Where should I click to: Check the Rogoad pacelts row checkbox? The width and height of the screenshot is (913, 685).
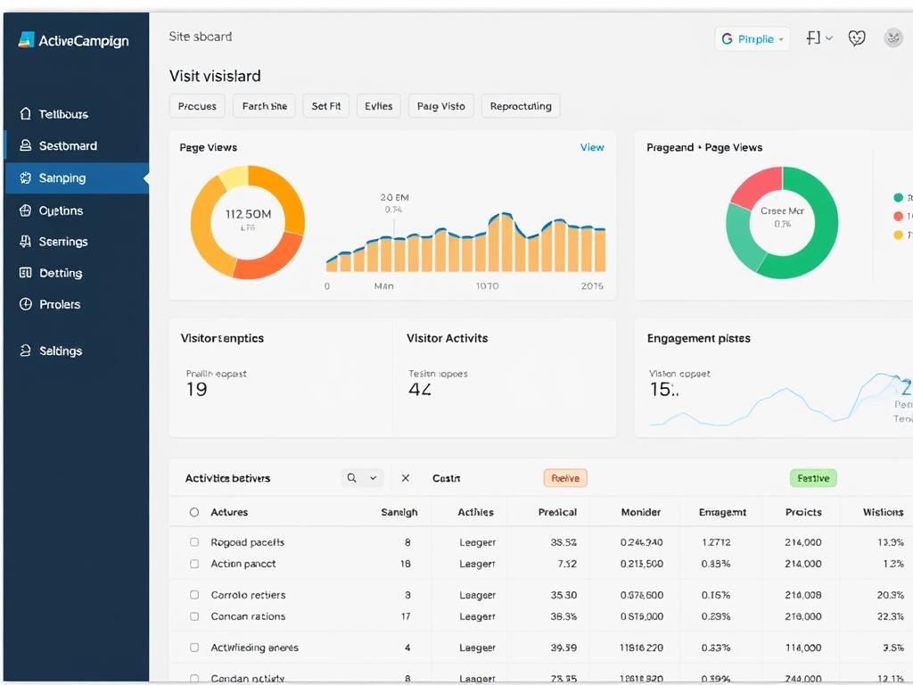[x=193, y=541]
